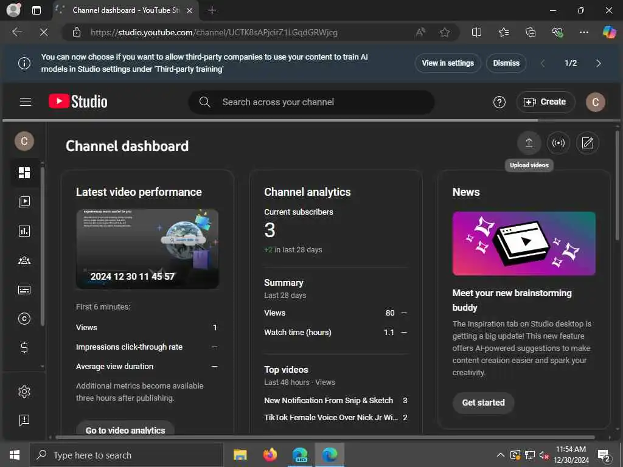Click the Windows taskbar search box
This screenshot has width=623, height=467.
point(127,455)
